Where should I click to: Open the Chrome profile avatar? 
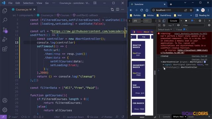(203, 10)
